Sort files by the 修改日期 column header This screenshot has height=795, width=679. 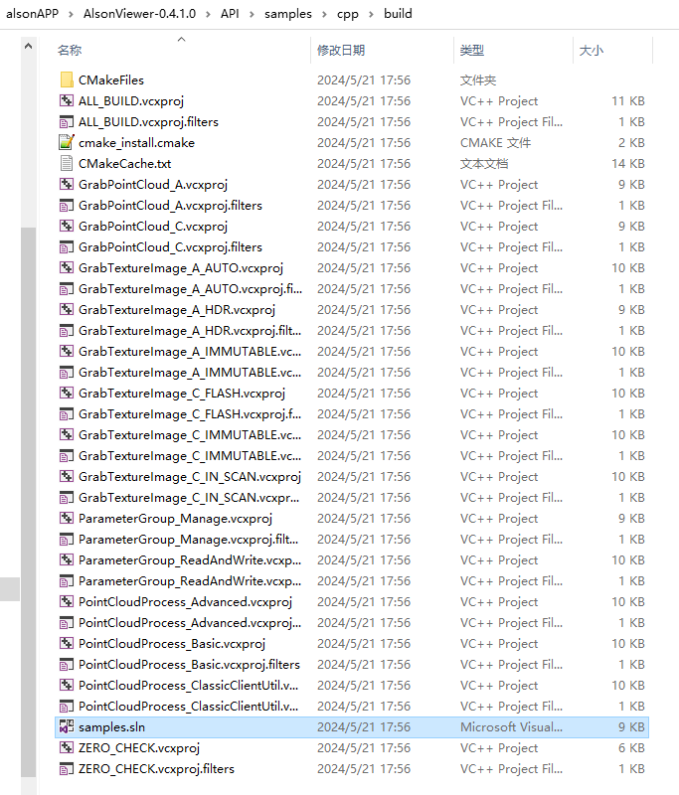tap(341, 50)
